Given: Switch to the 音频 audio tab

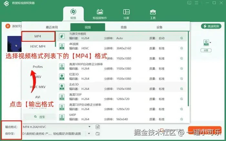Looking at the screenshot, I should tap(124, 27).
